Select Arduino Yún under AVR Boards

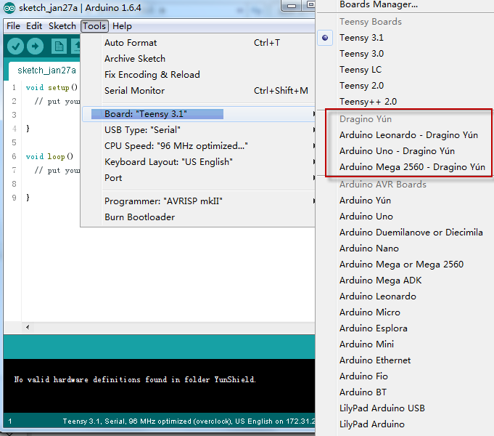365,201
